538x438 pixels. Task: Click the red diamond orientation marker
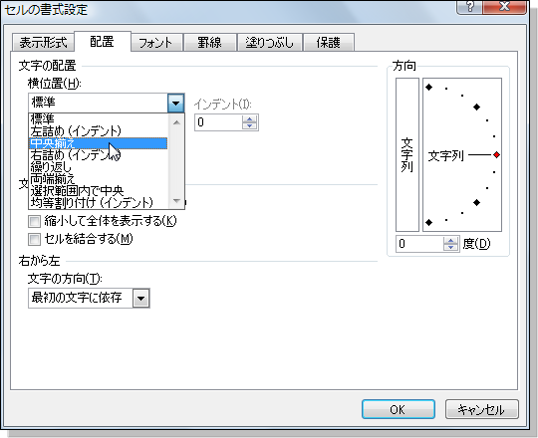click(496, 155)
